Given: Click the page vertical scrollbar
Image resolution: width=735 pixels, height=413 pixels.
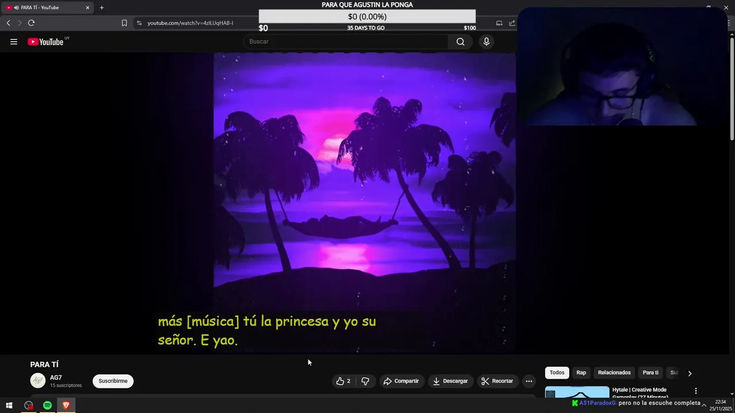Looking at the screenshot, I should [x=732, y=88].
